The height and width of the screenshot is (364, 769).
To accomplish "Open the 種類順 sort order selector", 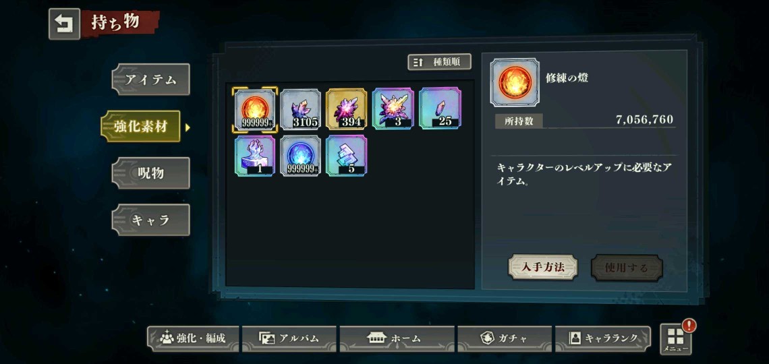I will point(439,62).
